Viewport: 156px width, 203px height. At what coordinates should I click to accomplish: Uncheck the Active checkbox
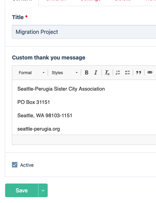pyautogui.click(x=15, y=165)
